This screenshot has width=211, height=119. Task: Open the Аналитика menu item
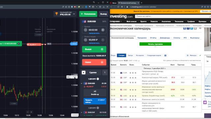(166, 21)
